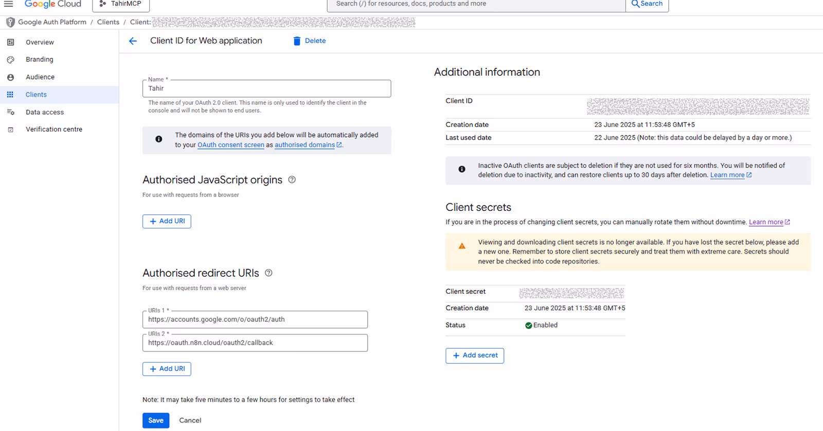This screenshot has height=431, width=823.
Task: Click the Audience person icon
Action: click(x=10, y=77)
